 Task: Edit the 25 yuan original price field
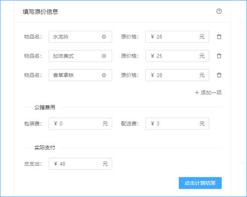click(x=177, y=56)
